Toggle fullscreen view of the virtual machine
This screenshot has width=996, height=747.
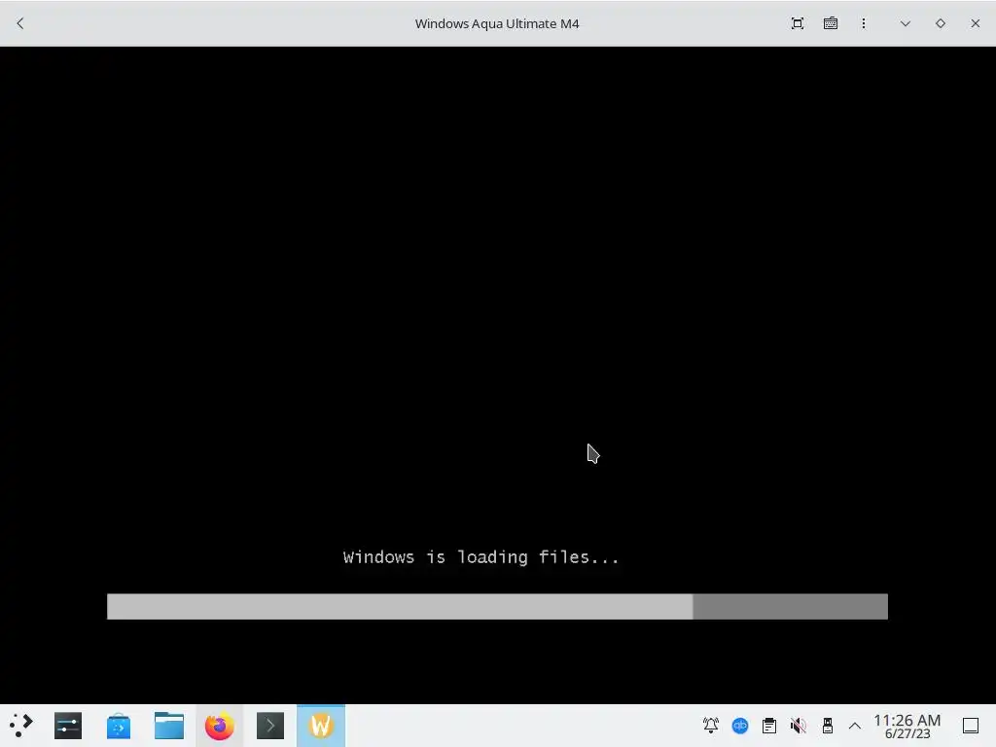[798, 23]
